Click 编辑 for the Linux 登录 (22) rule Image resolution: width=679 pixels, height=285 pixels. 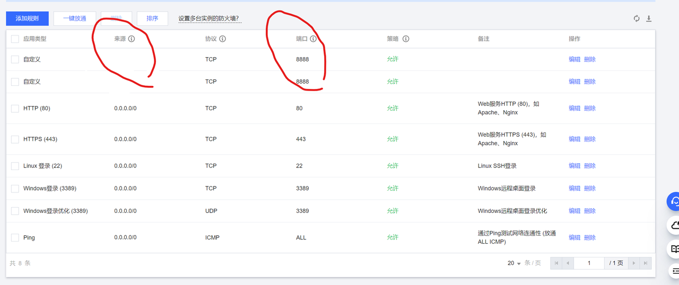pos(574,166)
